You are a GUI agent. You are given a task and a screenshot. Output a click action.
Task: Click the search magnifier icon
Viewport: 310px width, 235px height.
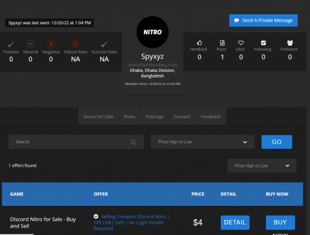point(133,142)
